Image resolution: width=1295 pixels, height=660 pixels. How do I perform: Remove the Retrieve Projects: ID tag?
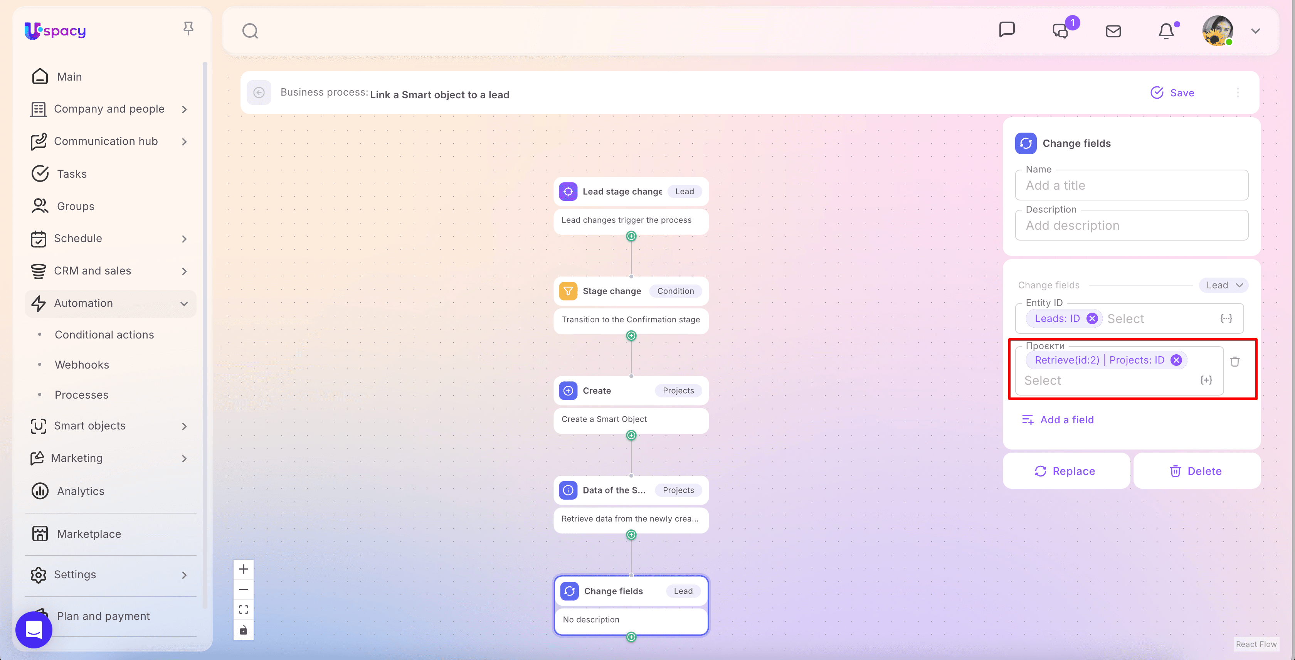click(1176, 360)
